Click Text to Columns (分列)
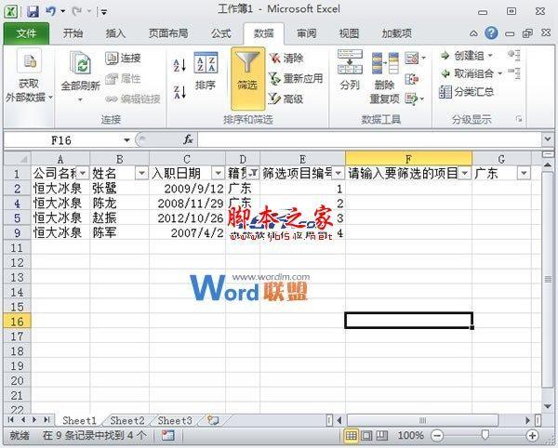 coord(350,70)
